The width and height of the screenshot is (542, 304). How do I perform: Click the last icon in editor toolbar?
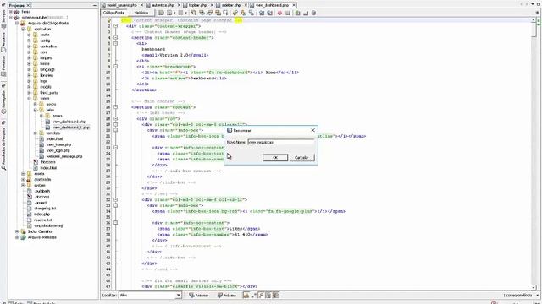pyautogui.click(x=313, y=13)
